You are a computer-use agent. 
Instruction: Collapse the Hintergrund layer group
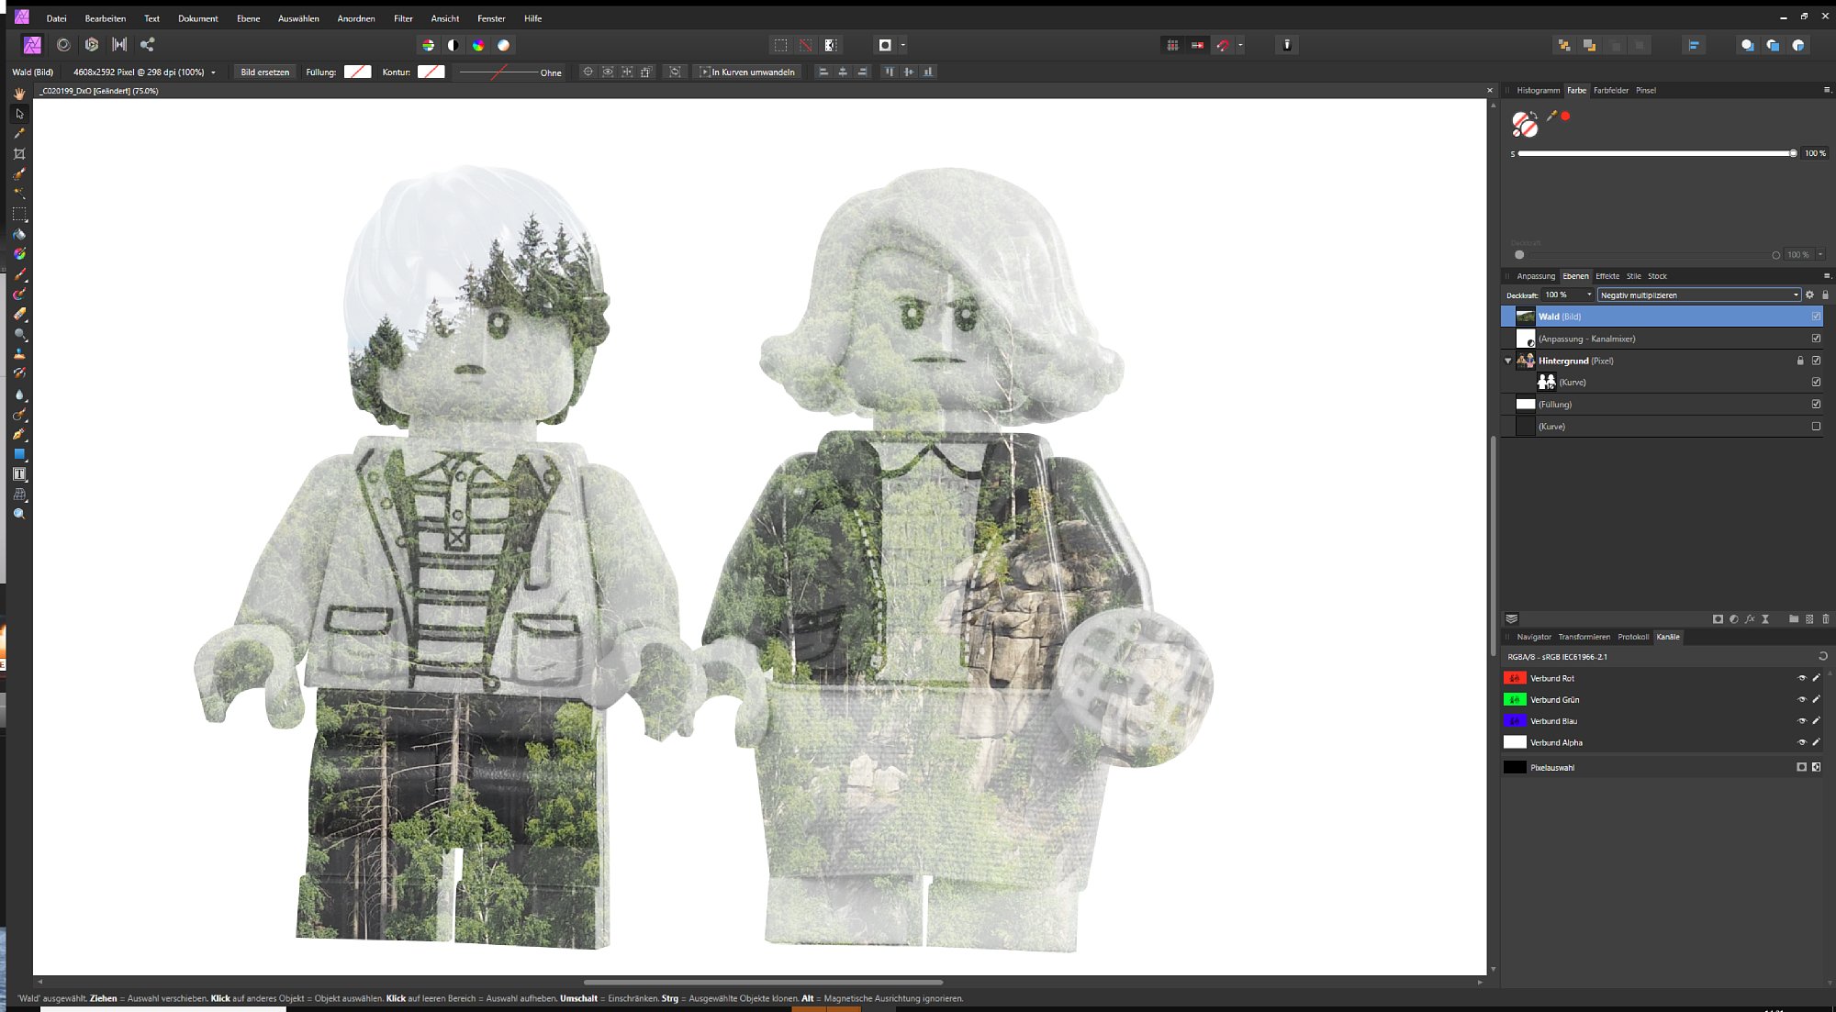pos(1507,361)
